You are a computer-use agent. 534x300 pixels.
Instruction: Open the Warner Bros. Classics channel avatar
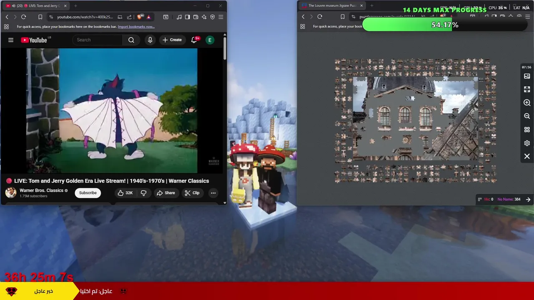click(11, 192)
